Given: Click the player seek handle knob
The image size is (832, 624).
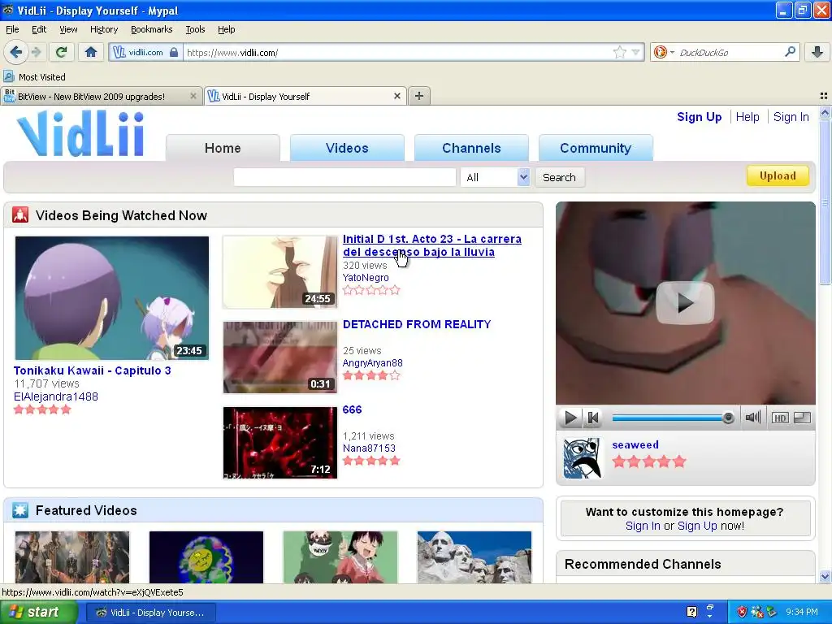Looking at the screenshot, I should (x=729, y=418).
